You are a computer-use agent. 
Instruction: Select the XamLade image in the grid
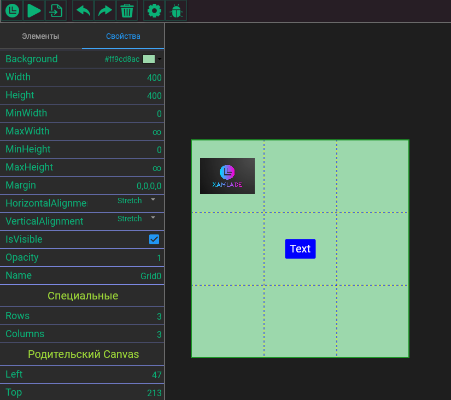tap(227, 176)
